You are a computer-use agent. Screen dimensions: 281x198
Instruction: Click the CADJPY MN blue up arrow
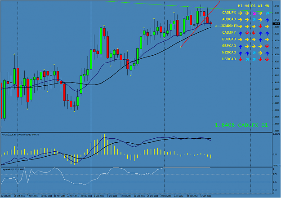267,33
